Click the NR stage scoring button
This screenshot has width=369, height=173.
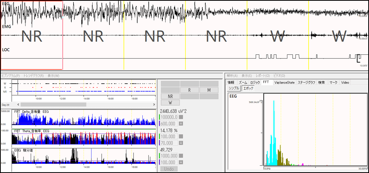click(170, 97)
